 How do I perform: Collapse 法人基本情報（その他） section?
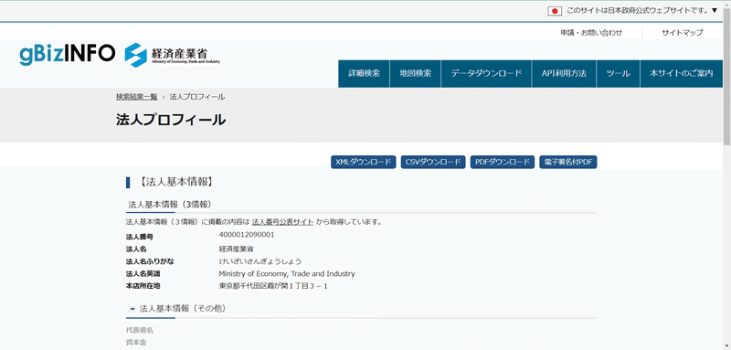click(x=132, y=309)
